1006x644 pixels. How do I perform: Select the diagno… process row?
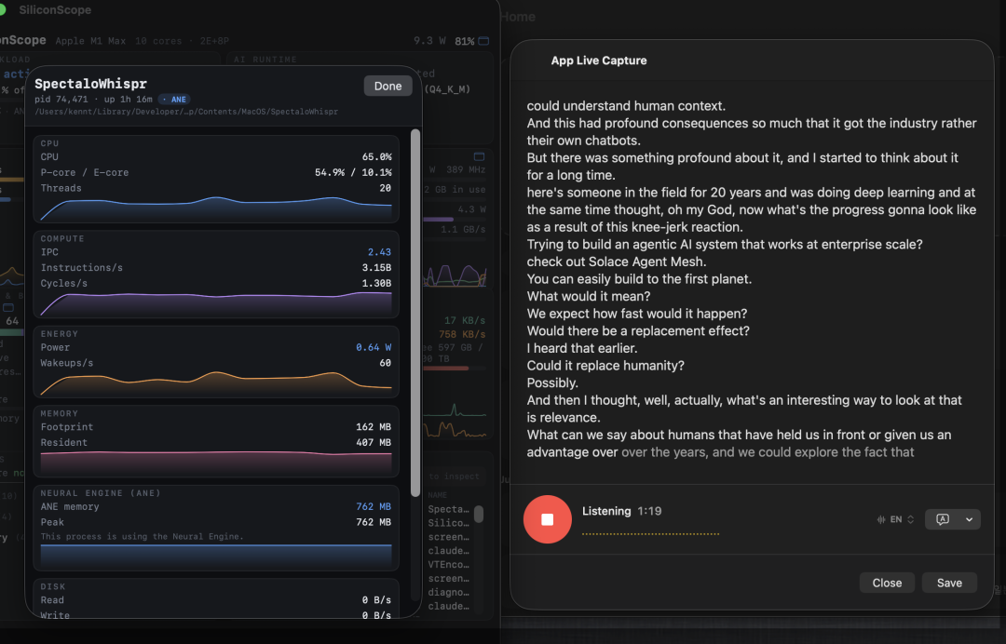(x=448, y=592)
